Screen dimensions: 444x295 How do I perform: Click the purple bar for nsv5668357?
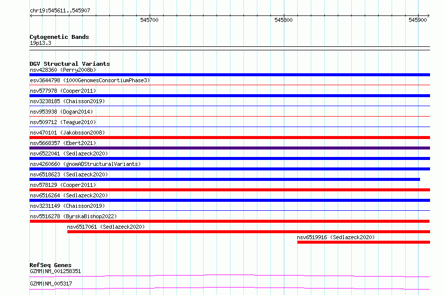point(229,148)
